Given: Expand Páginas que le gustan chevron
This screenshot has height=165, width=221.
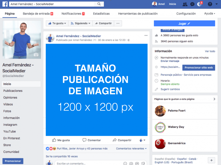Looking at the screenshot, I should pos(214,99).
